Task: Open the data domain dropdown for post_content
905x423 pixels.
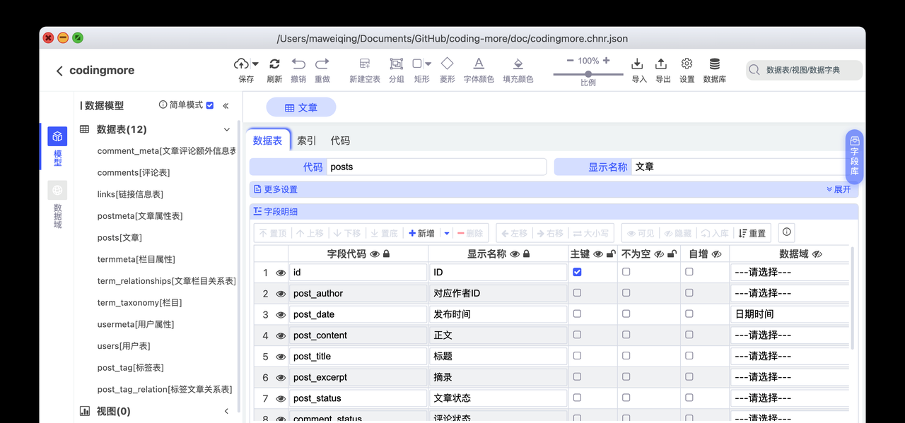Action: 789,335
